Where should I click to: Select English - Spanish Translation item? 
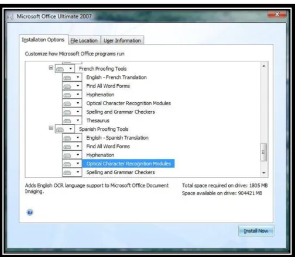pyautogui.click(x=118, y=138)
